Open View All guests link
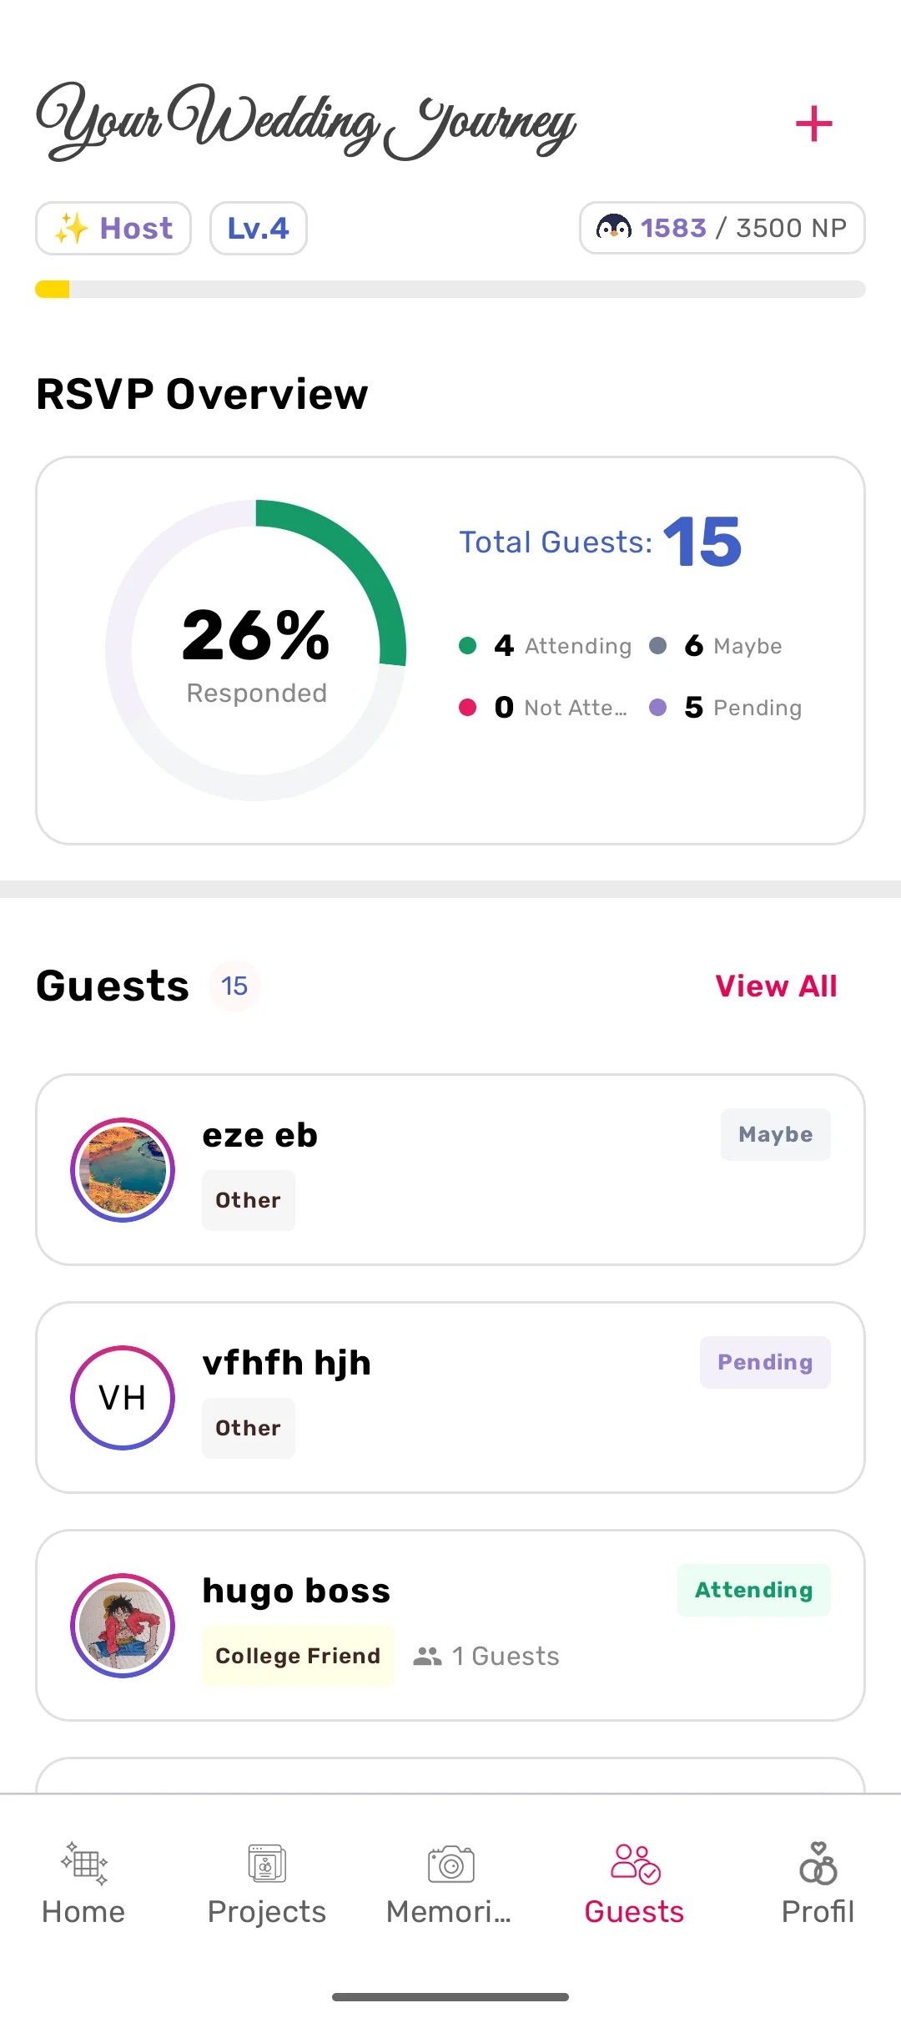This screenshot has height=2023, width=901. coord(776,986)
